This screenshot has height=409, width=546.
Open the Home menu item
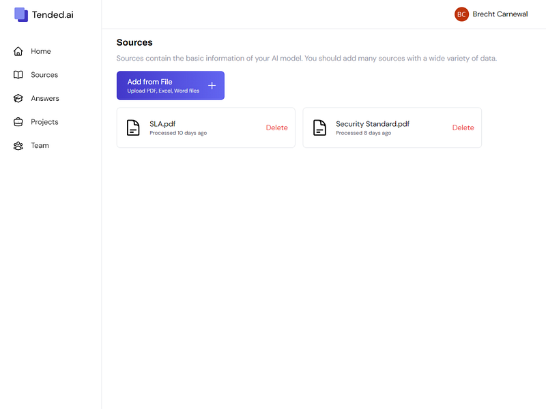[x=41, y=51]
